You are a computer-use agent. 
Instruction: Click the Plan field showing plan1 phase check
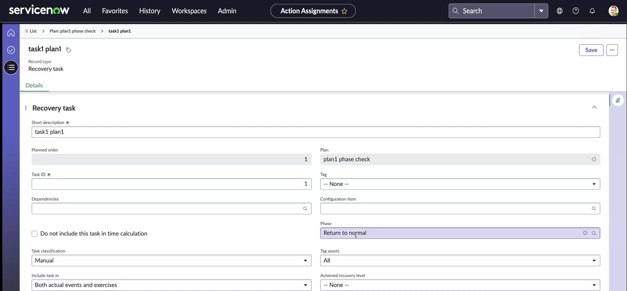pos(460,159)
